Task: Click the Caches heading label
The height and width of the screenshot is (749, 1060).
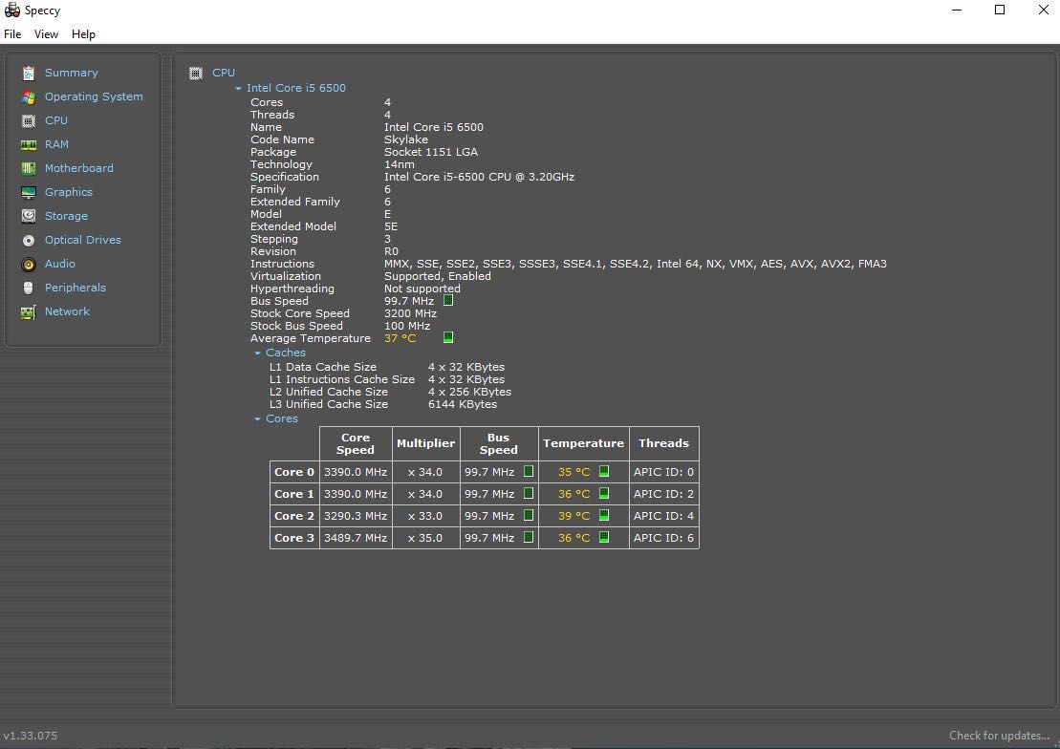Action: (x=285, y=353)
